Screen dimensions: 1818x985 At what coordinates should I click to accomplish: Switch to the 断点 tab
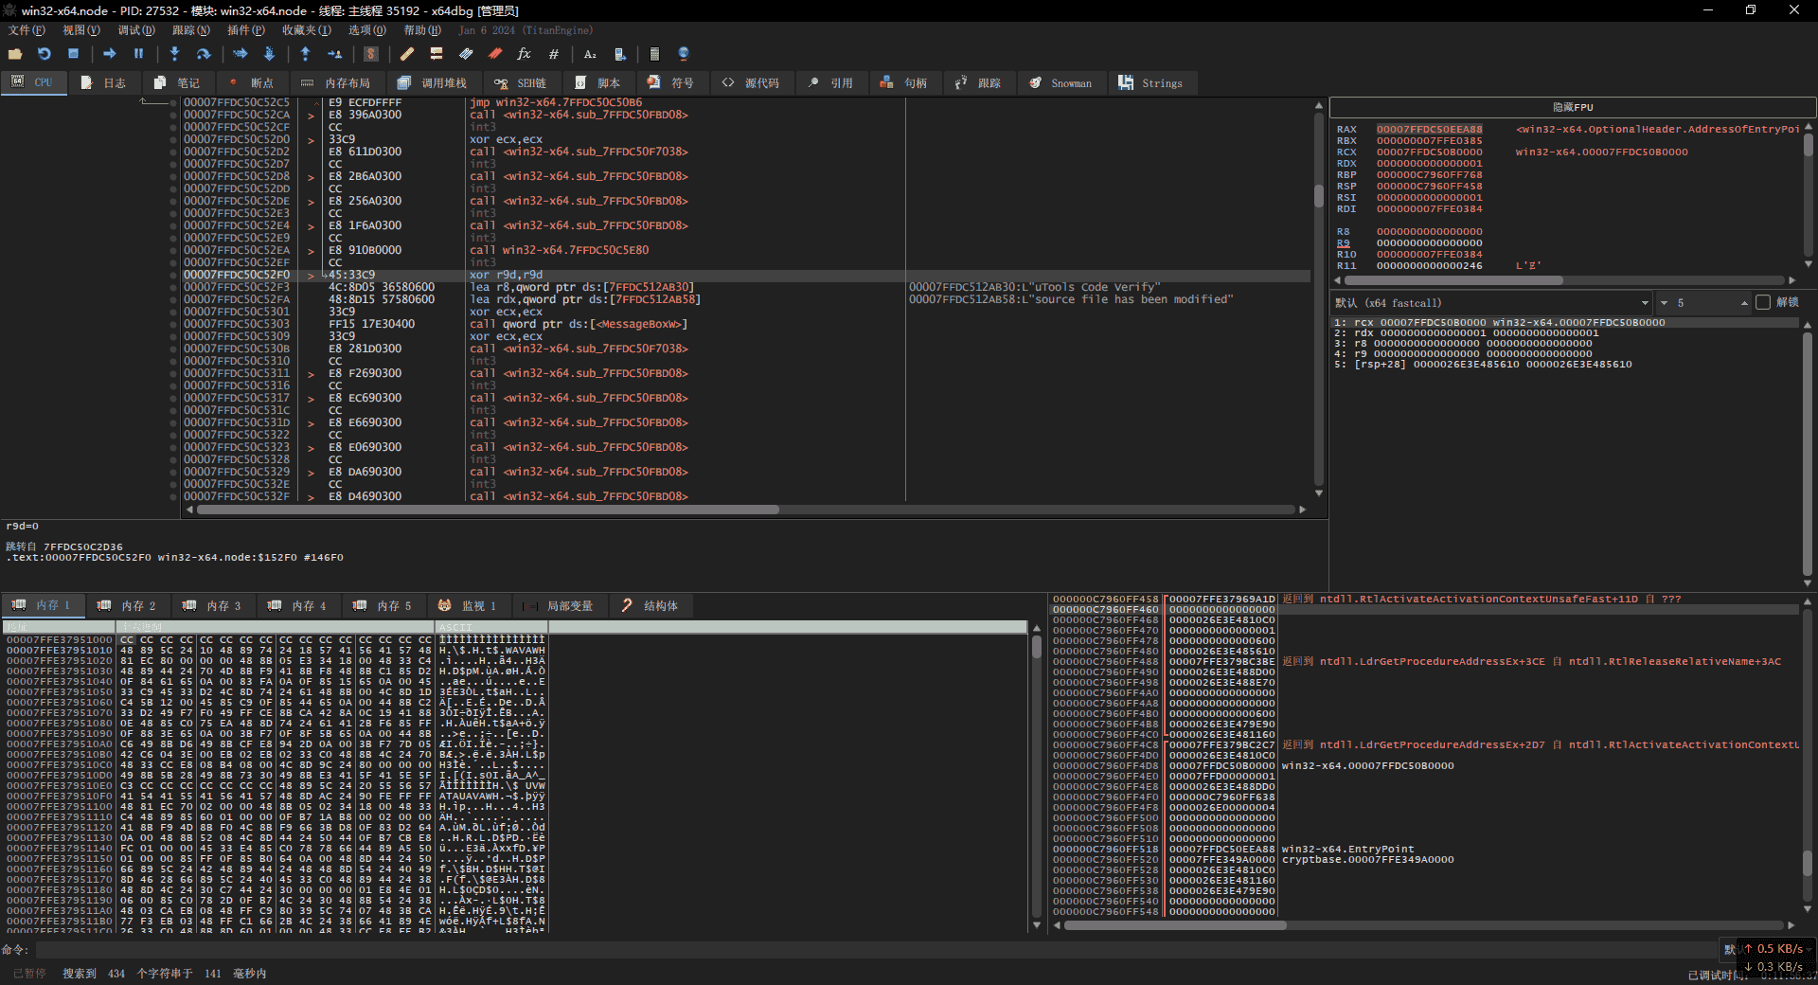251,83
